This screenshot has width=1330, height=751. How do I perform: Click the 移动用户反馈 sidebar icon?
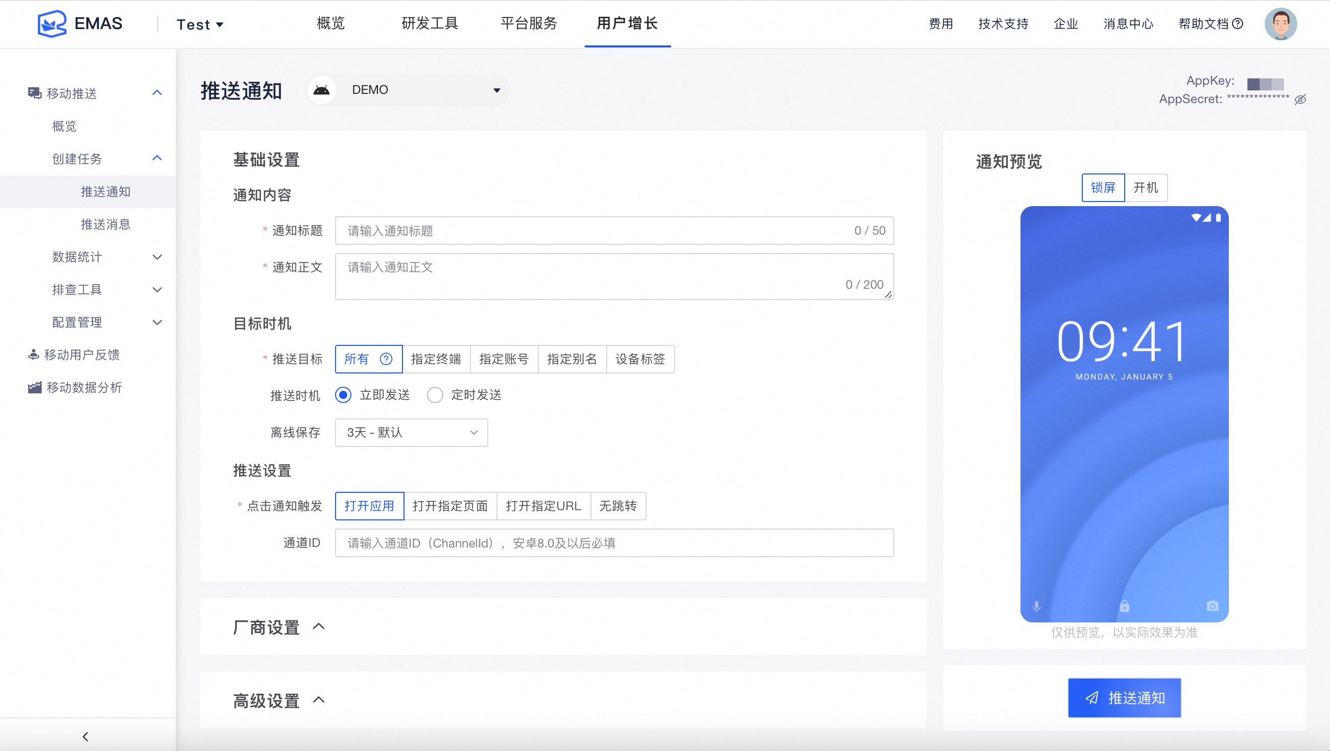click(34, 355)
